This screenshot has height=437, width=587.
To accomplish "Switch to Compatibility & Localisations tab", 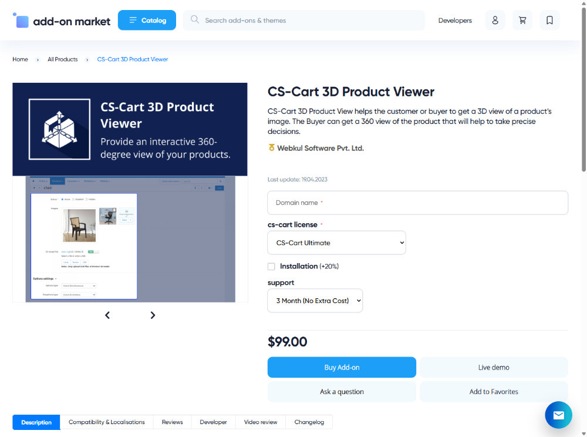I will click(106, 422).
